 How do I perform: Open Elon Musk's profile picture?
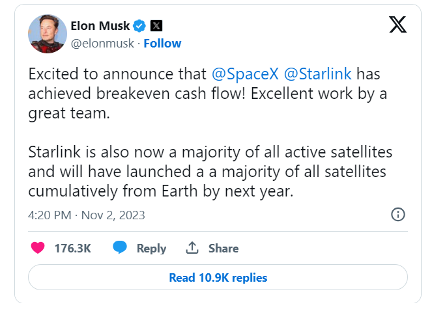48,34
